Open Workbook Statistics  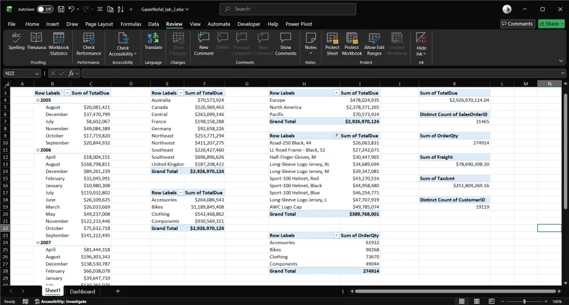pyautogui.click(x=59, y=44)
